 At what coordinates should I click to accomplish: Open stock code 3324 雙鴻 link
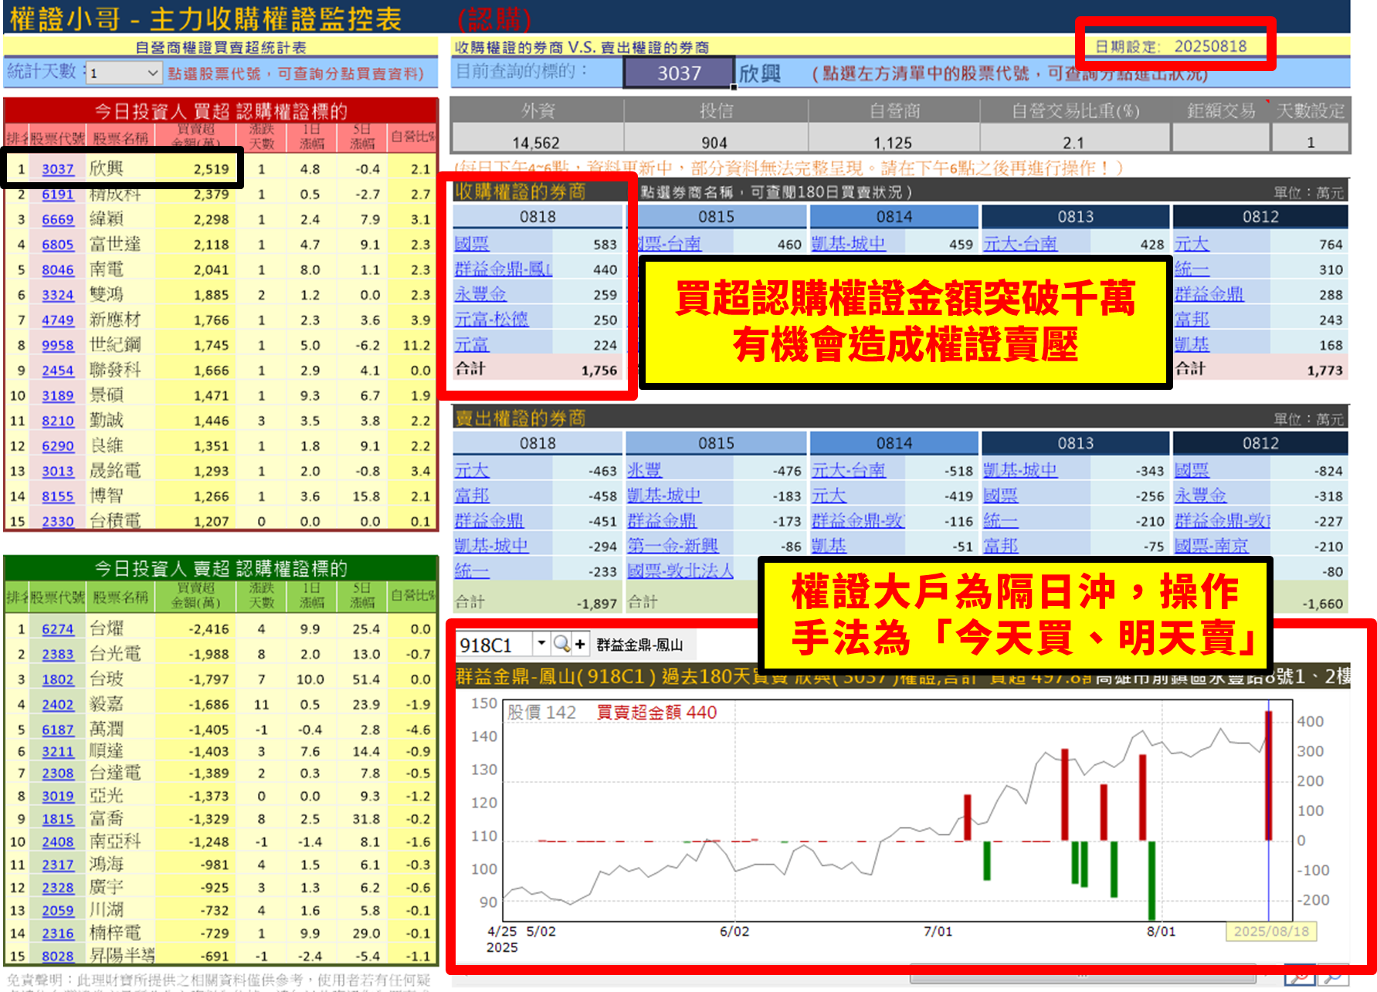coord(58,295)
